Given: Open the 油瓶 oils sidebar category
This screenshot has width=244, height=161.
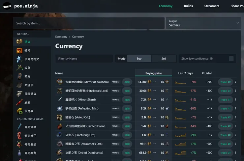Looking at the screenshot, I should point(32,102).
